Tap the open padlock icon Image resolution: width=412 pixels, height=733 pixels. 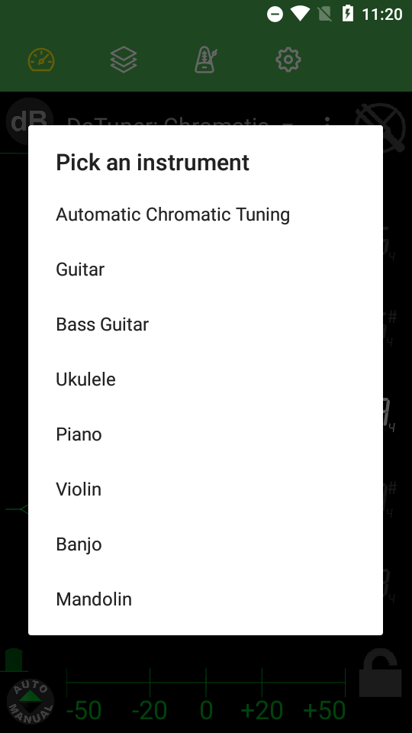(380, 672)
